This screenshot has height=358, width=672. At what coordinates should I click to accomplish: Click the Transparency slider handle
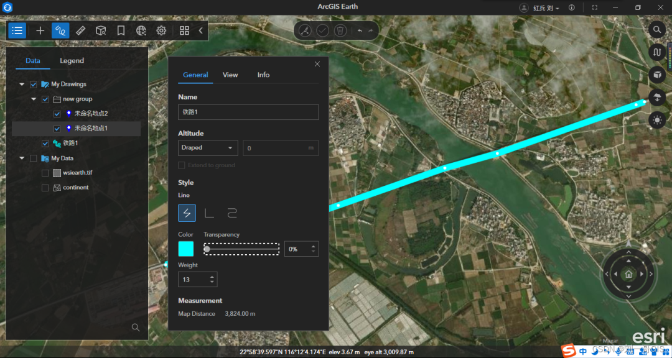pos(207,249)
